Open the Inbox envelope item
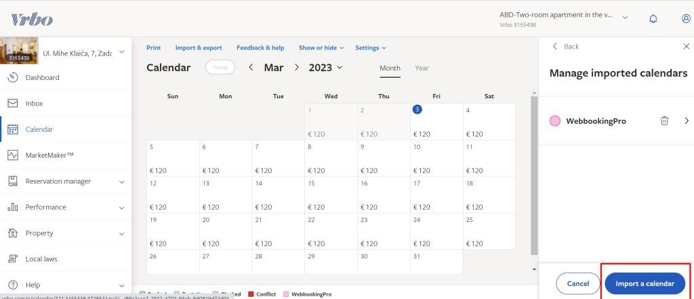Image resolution: width=694 pixels, height=299 pixels. (x=34, y=103)
